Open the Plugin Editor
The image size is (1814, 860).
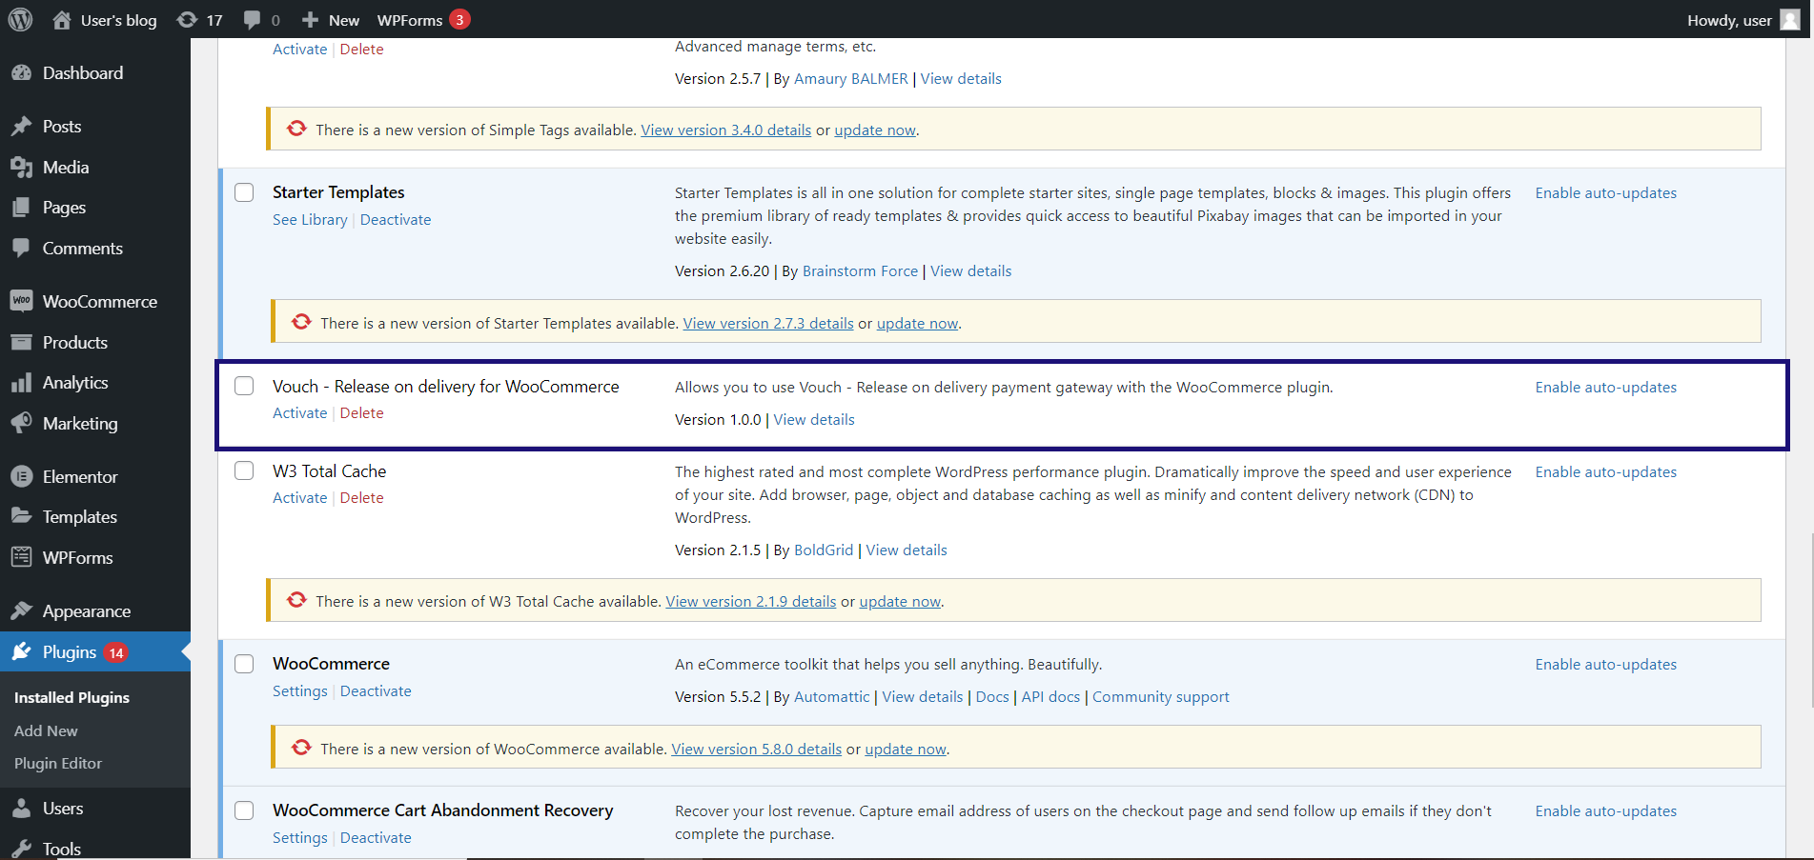tap(58, 763)
